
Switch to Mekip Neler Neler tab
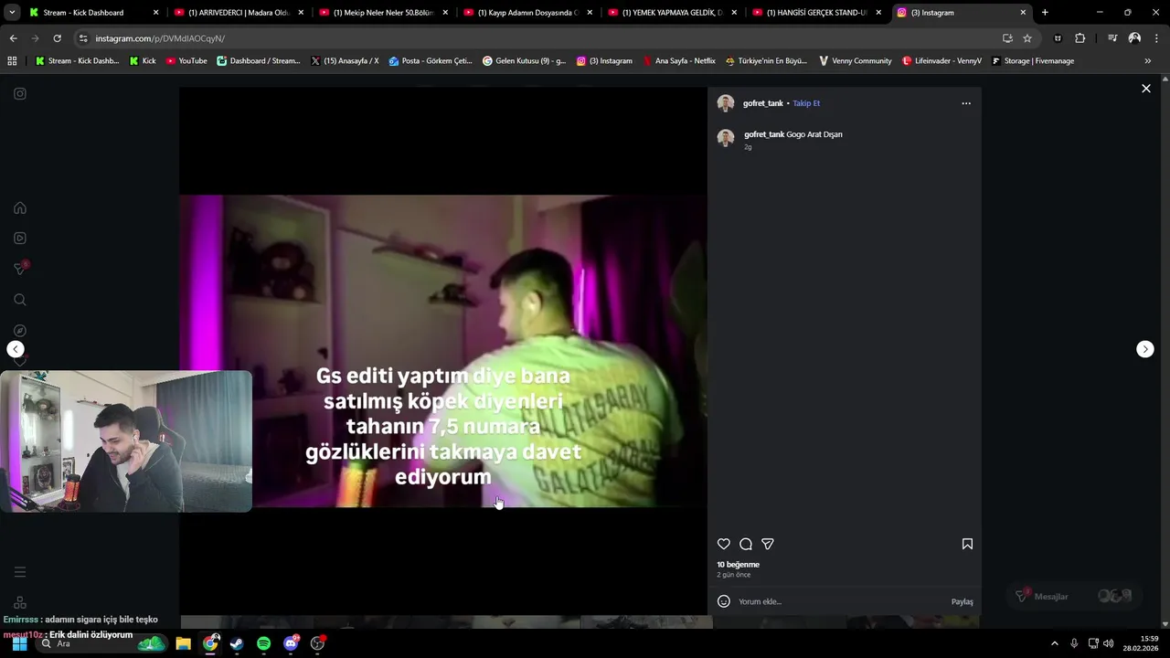pyautogui.click(x=384, y=13)
